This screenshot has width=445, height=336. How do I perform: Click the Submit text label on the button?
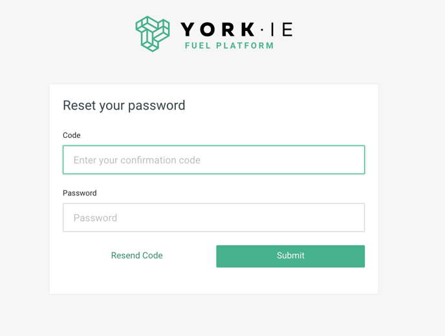pos(290,255)
